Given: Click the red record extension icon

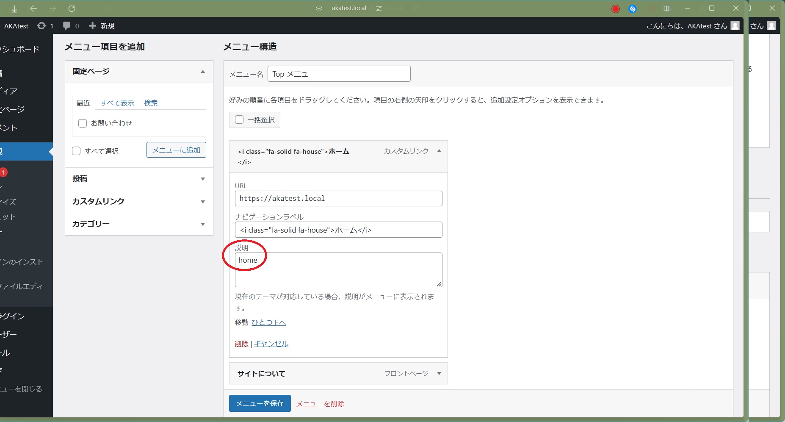Looking at the screenshot, I should coord(616,9).
